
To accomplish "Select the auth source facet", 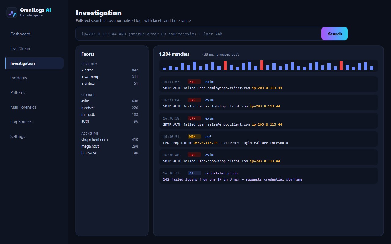I will (x=110, y=121).
